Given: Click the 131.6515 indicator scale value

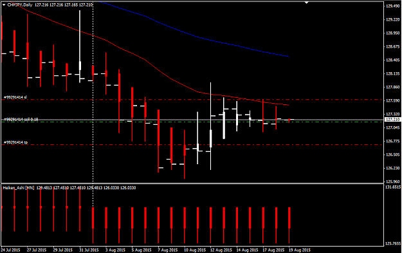Looking at the screenshot, I should [393, 187].
